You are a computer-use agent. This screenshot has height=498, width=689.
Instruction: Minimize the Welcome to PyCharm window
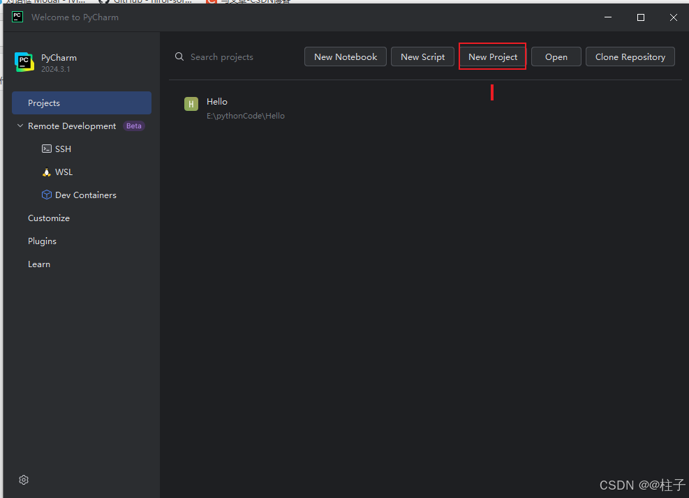(608, 17)
